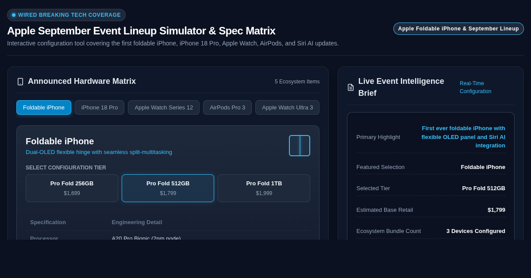Click the Specification column header
531x278 pixels.
click(48, 222)
